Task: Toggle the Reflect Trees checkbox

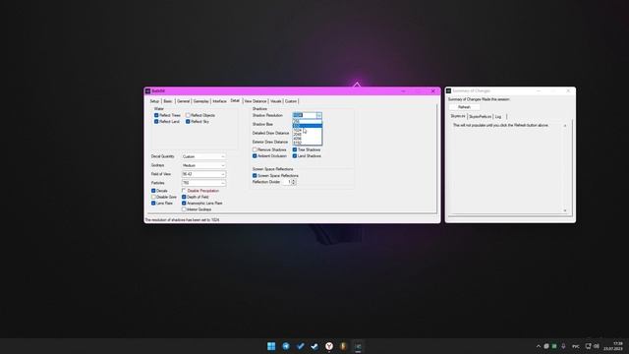Action: pos(156,115)
